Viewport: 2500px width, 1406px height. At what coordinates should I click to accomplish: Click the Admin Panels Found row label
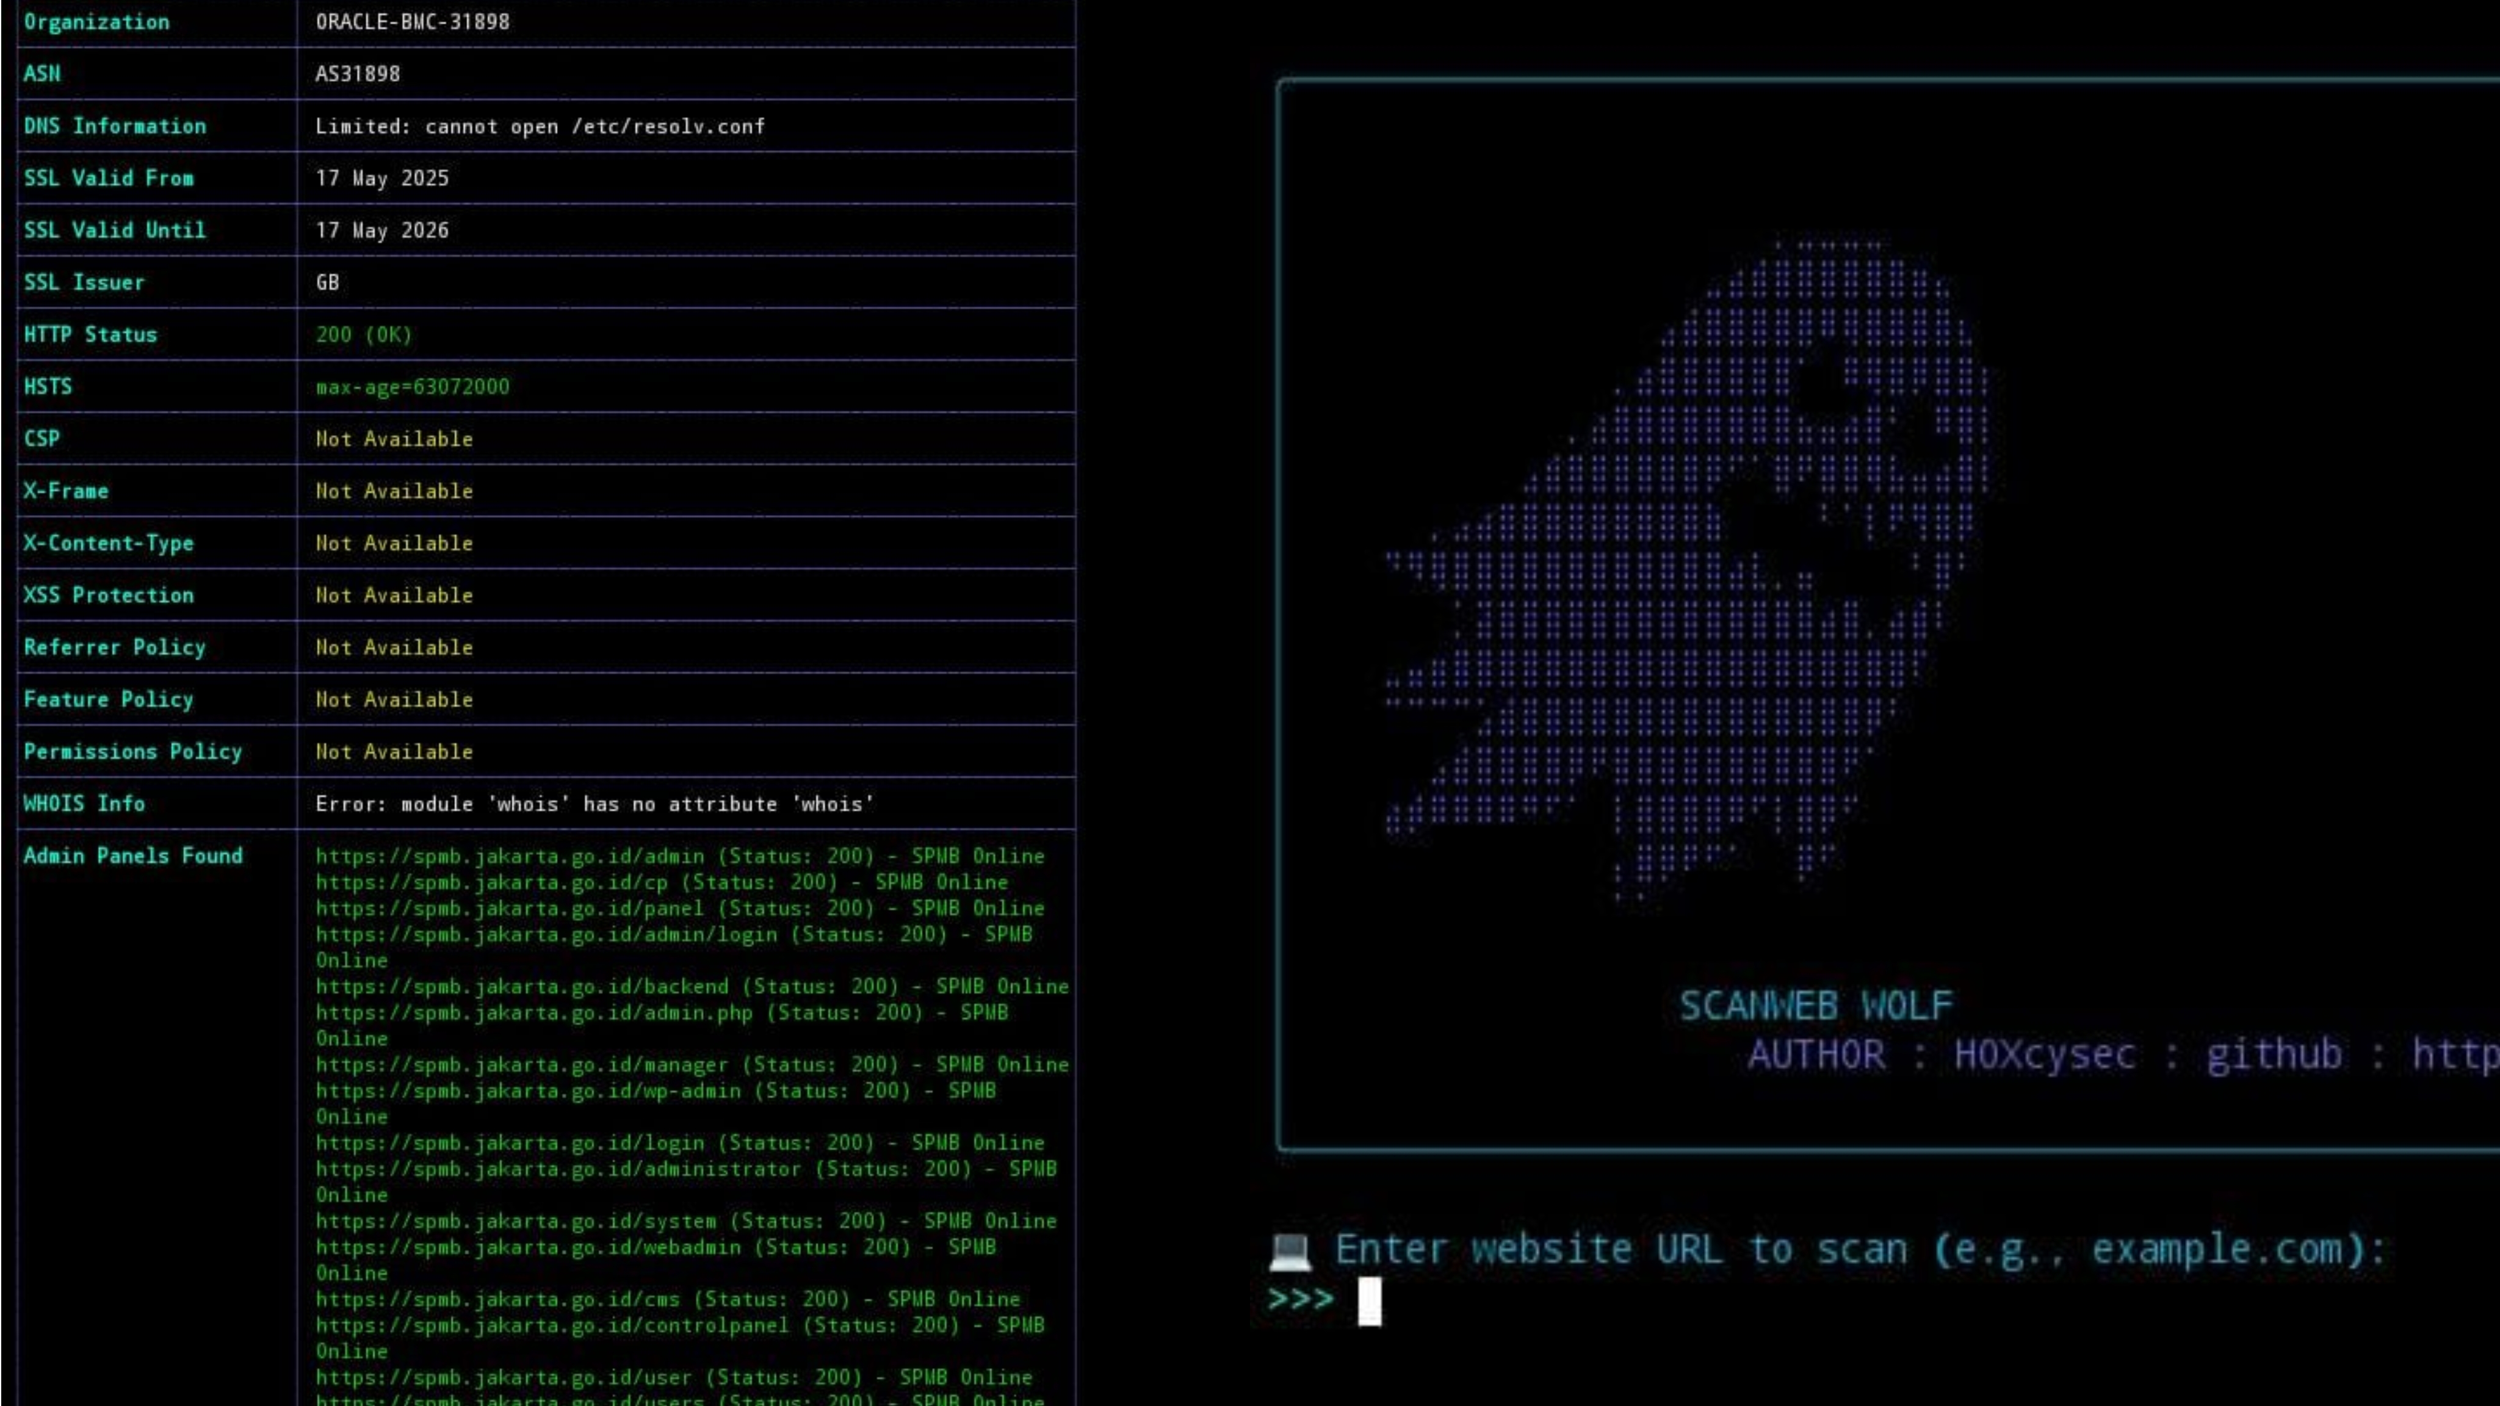pyautogui.click(x=133, y=856)
